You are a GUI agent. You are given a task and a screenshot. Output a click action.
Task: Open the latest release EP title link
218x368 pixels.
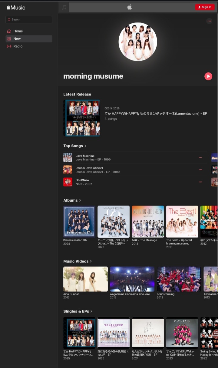tap(156, 113)
